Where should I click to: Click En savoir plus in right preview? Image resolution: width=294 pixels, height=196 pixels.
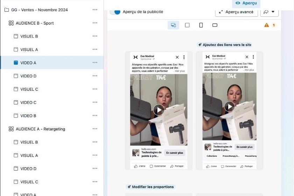(x=245, y=147)
